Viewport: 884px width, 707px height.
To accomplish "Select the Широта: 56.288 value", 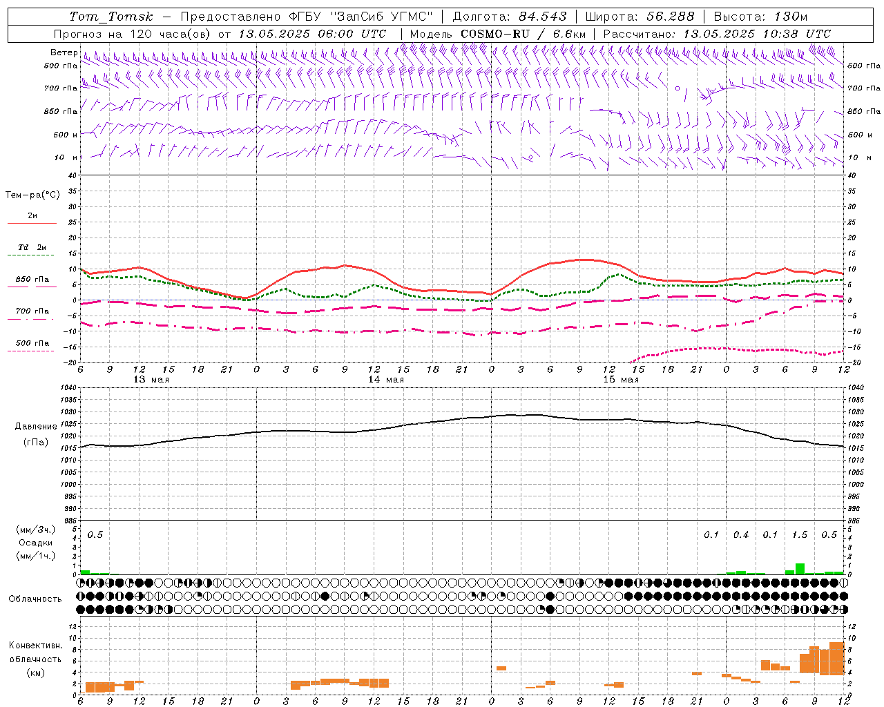I will click(640, 17).
